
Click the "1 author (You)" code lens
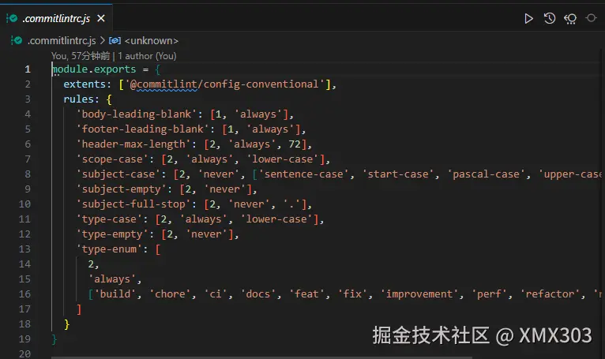[x=147, y=56]
